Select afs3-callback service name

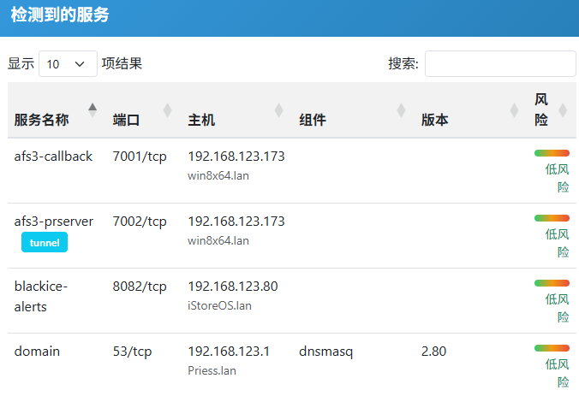[x=53, y=157]
